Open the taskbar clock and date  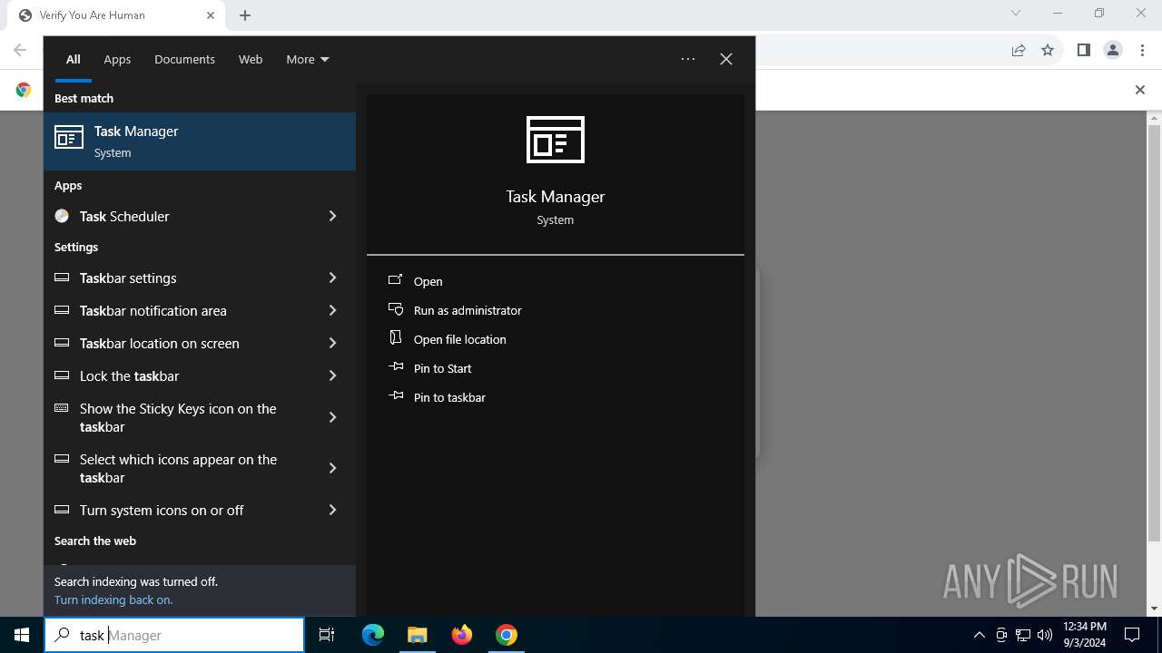1085,635
